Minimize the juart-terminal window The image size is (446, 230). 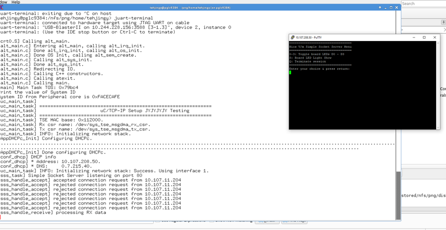(386, 8)
